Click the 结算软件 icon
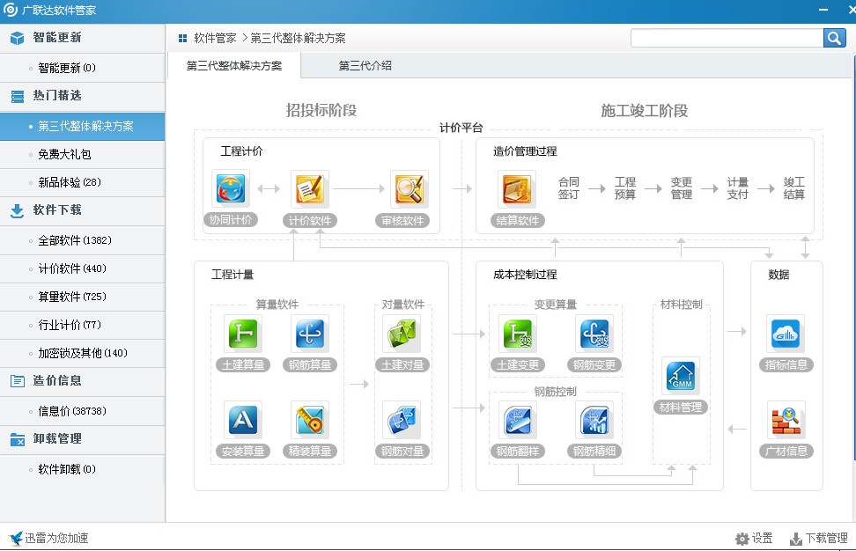Viewport: 856px width, 551px height. point(516,188)
